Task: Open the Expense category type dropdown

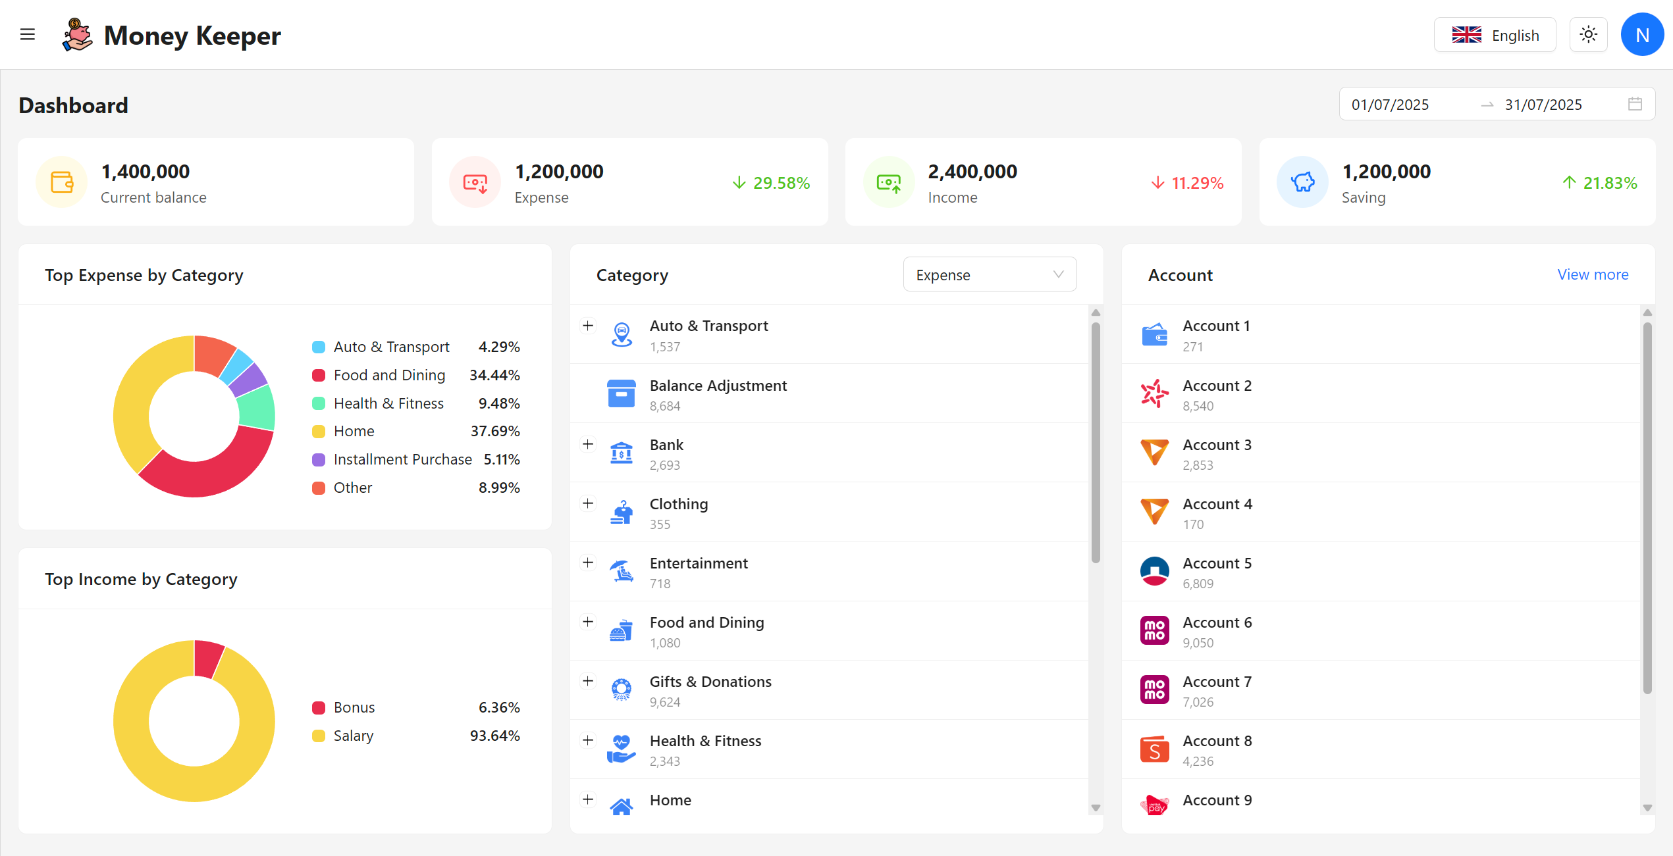Action: 990,274
